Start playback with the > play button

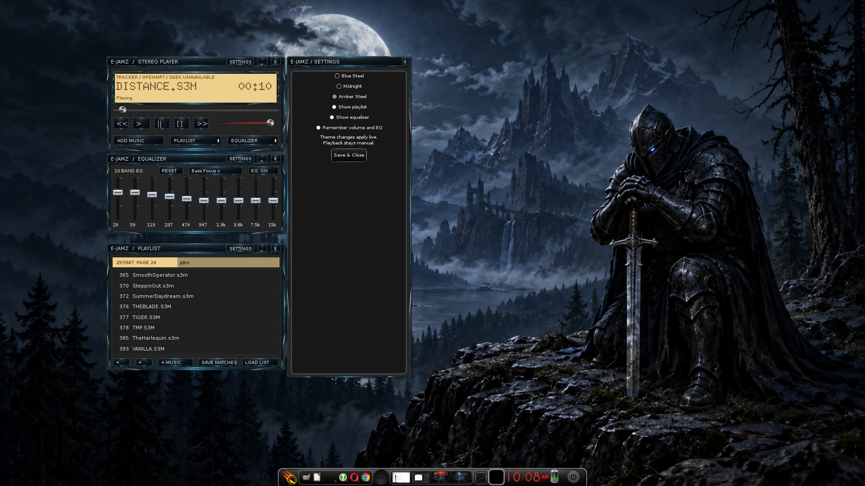pyautogui.click(x=141, y=123)
